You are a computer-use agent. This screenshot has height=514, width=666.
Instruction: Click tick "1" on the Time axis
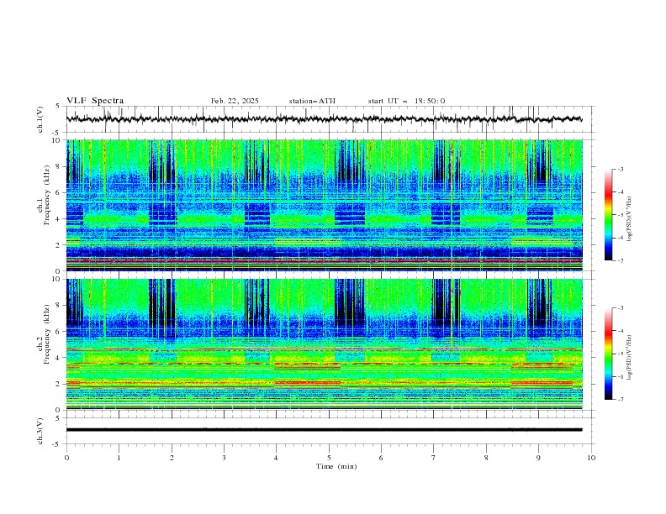119,458
